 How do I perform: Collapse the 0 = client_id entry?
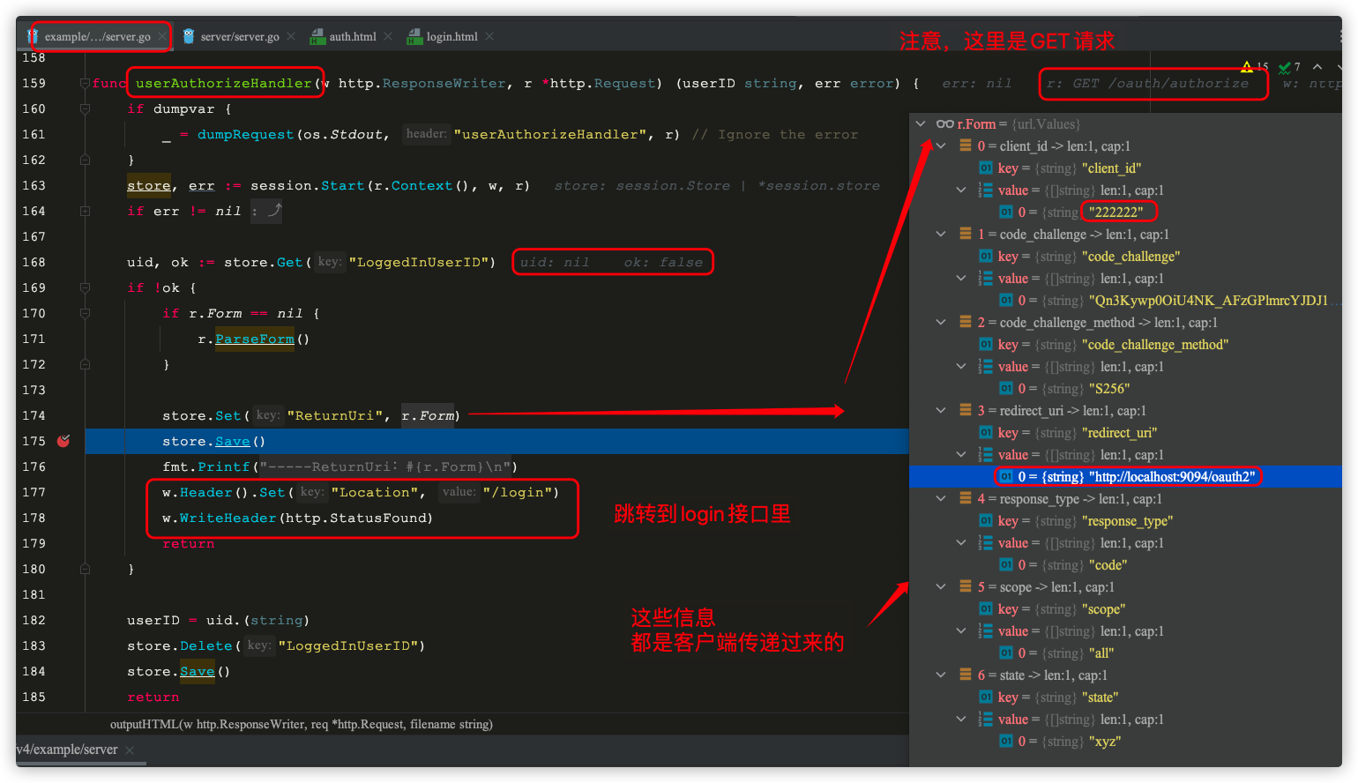pyautogui.click(x=941, y=146)
